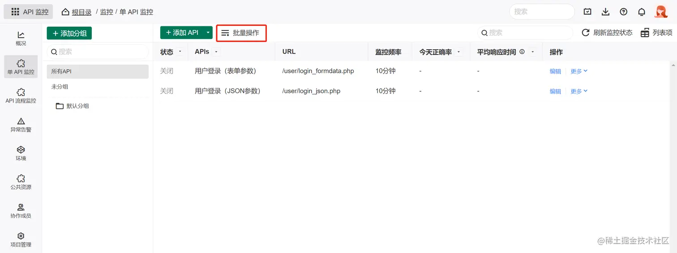Open the help question mark icon
The width and height of the screenshot is (677, 253).
623,12
